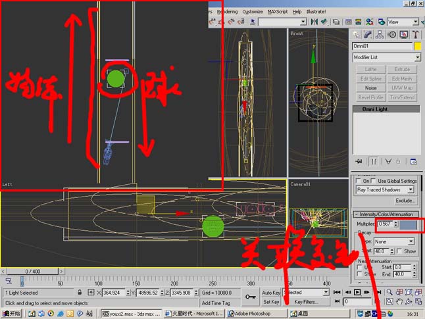Toggle the Decay Show checkbox
The image size is (425, 319).
tap(399, 251)
